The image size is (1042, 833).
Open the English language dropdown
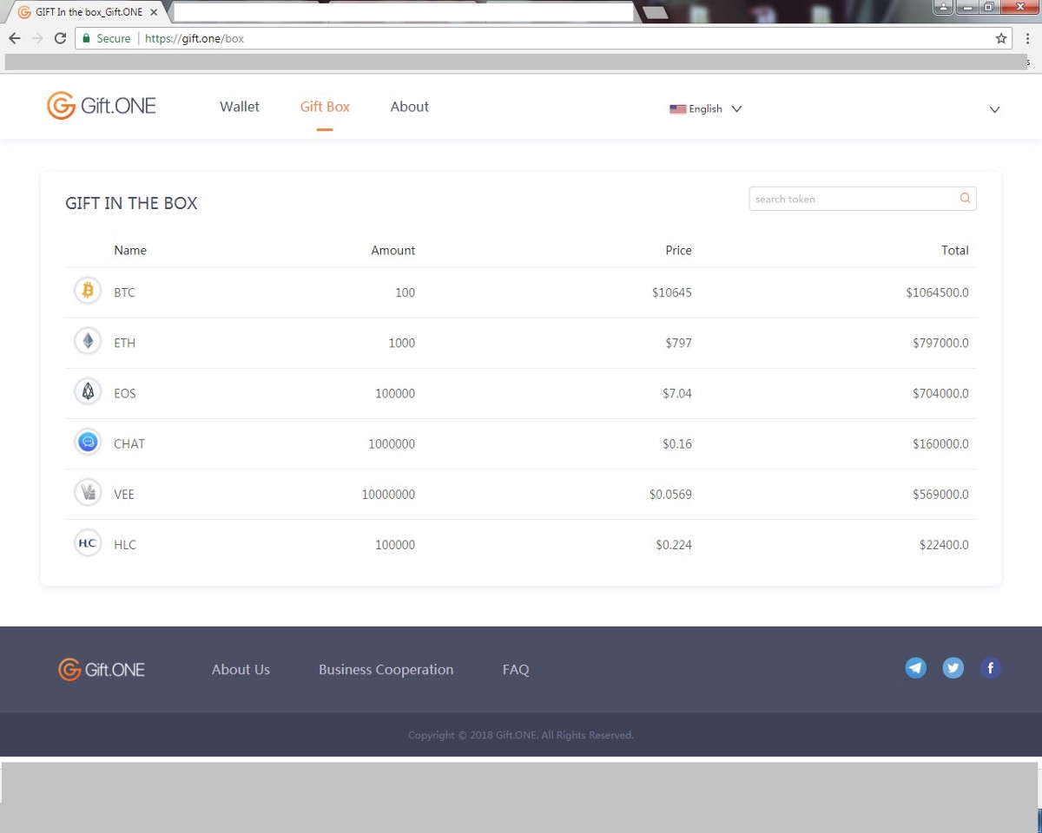705,108
